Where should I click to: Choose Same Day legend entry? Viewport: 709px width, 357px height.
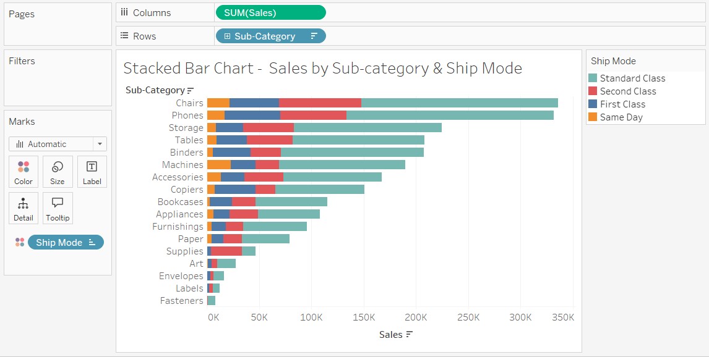[621, 117]
